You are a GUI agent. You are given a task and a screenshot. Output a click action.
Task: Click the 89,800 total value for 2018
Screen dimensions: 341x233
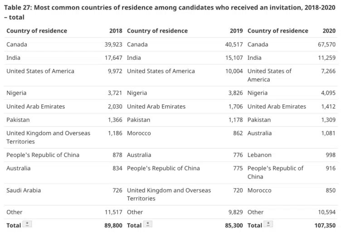113,225
